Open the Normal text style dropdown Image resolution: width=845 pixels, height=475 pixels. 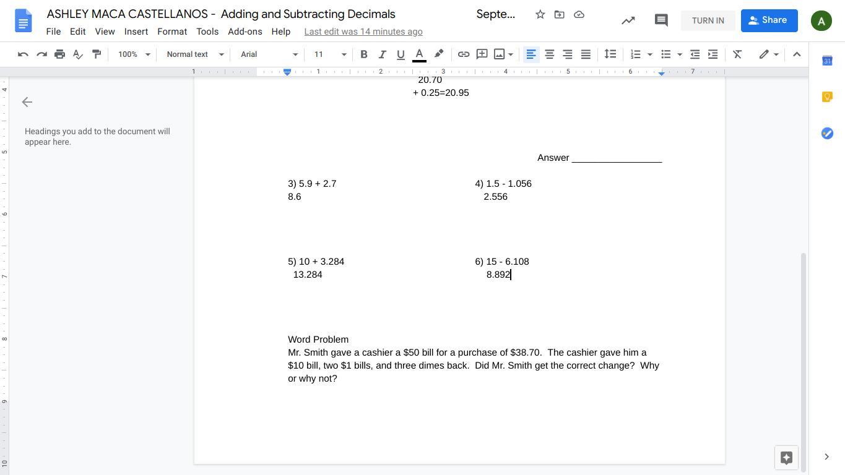(195, 54)
